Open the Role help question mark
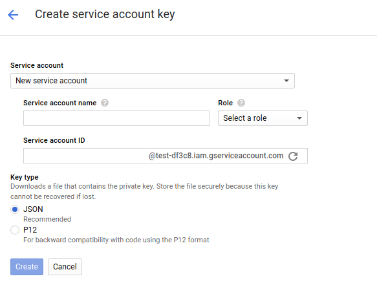Image resolution: width=377 pixels, height=283 pixels. click(241, 103)
